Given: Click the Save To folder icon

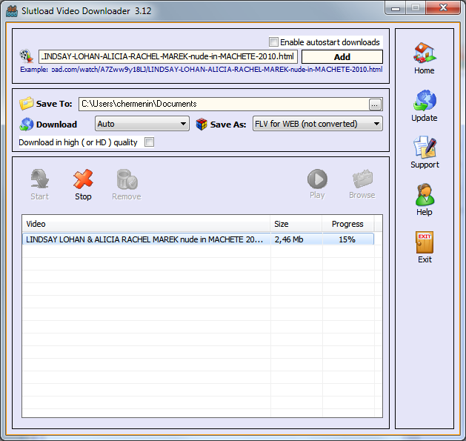Looking at the screenshot, I should pyautogui.click(x=27, y=104).
